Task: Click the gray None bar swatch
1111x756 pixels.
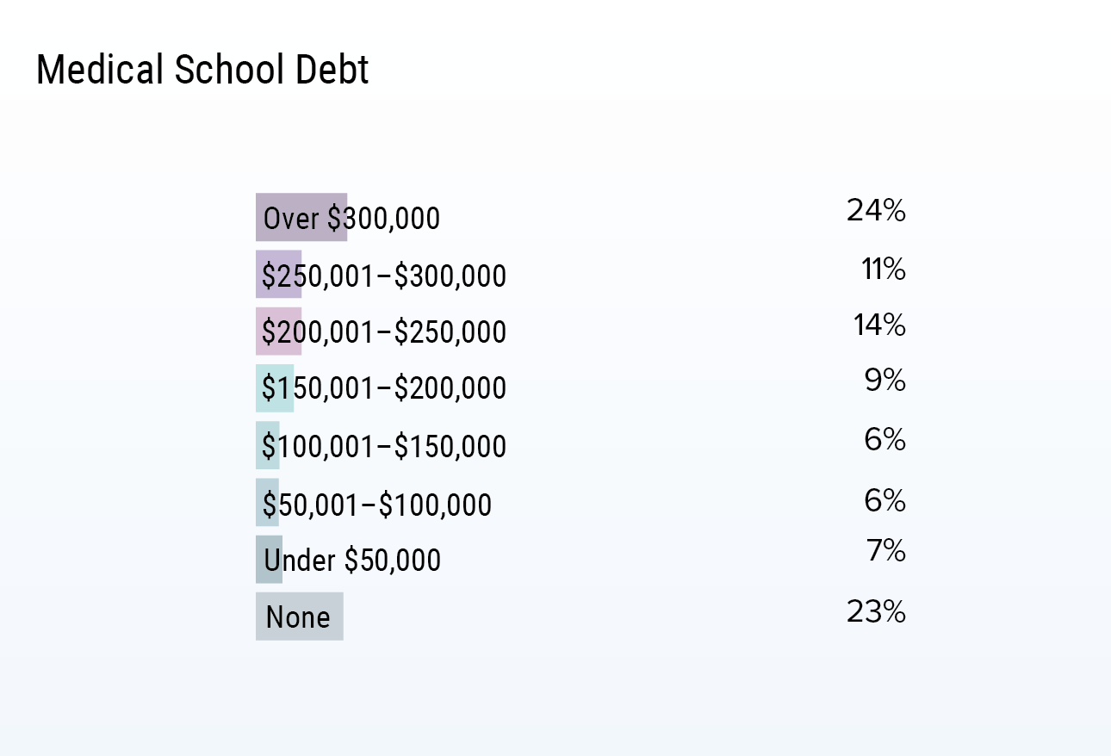Action: (x=300, y=617)
